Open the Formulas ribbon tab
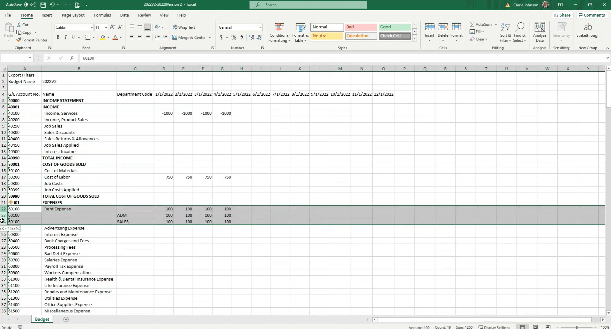Viewport: 611px width, 329px height. [102, 15]
